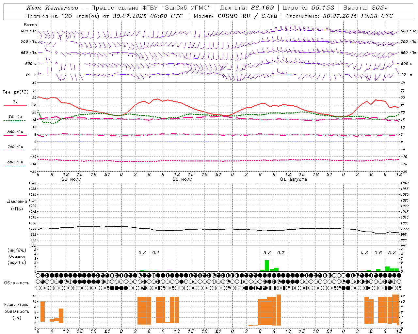Select the elevation value 205м
The width and height of the screenshot is (418, 334).
(x=379, y=8)
